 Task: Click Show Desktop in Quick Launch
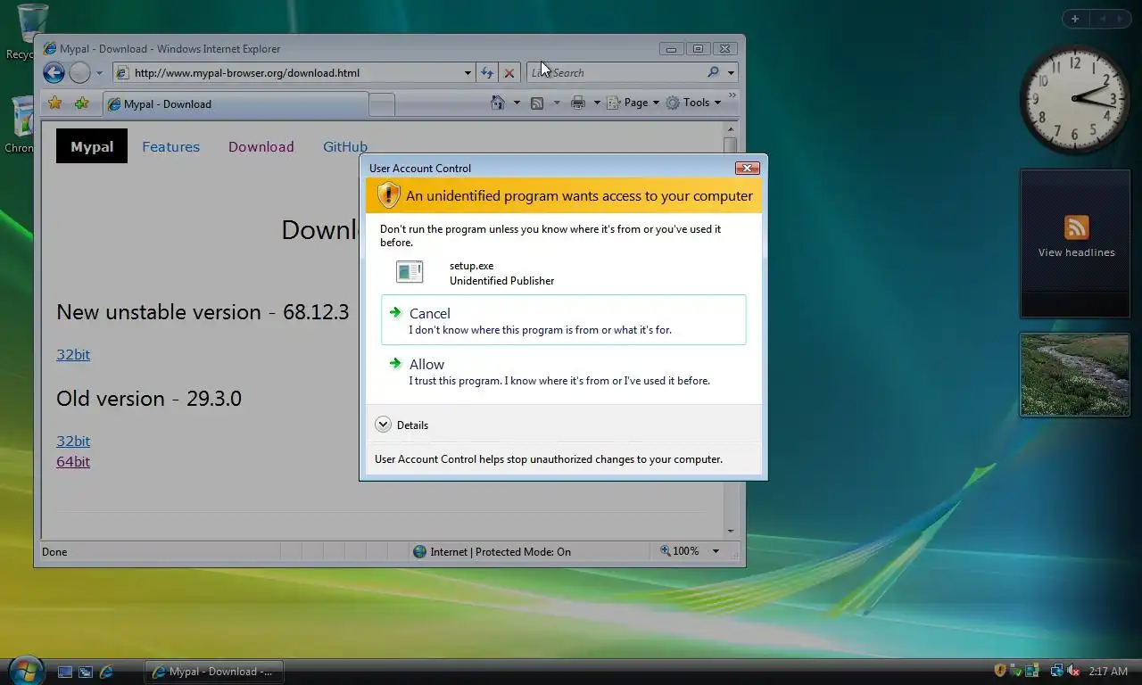click(x=64, y=672)
